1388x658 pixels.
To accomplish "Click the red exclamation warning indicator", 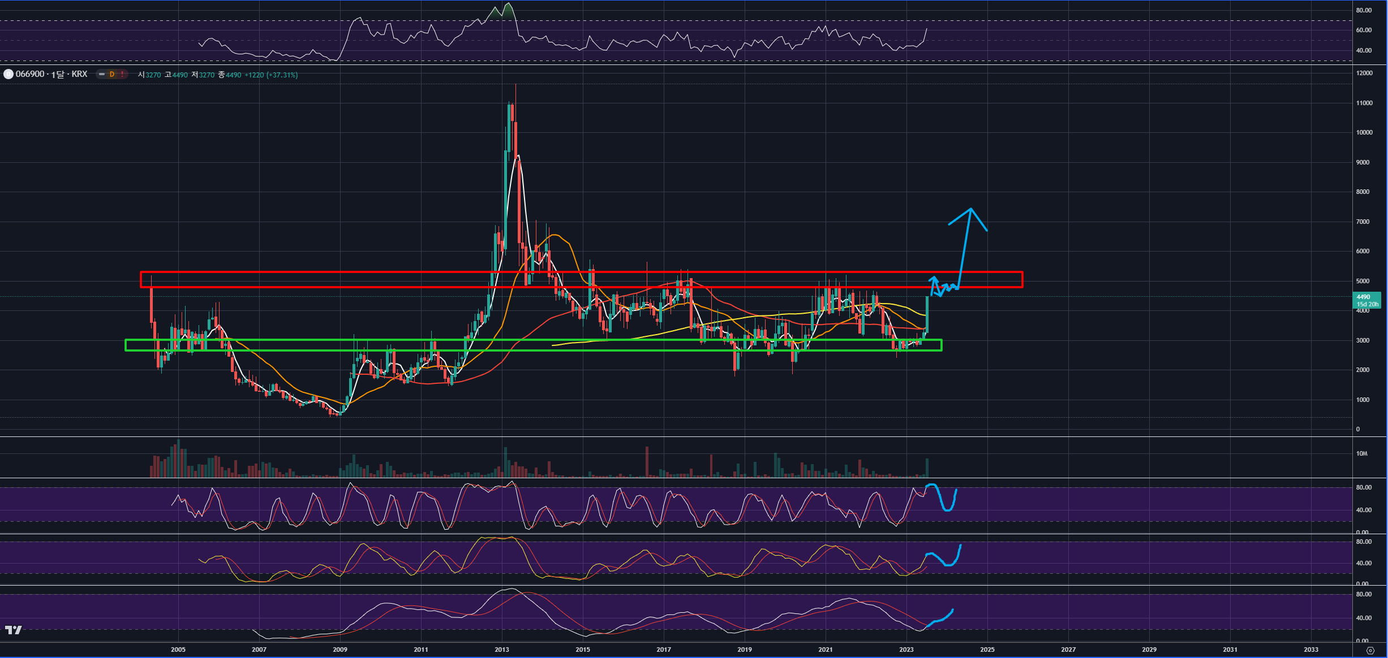I will (122, 74).
